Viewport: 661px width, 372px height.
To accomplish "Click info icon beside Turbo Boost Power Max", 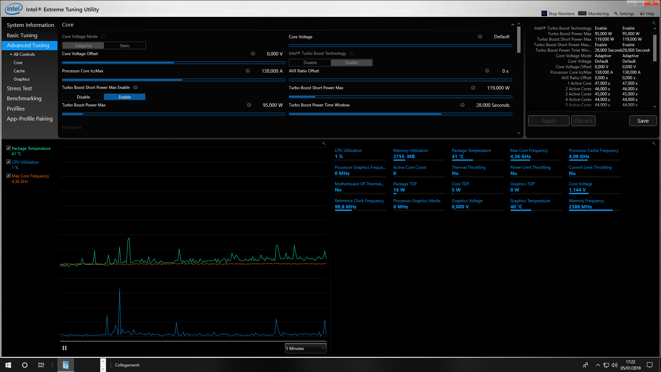I will click(x=249, y=105).
